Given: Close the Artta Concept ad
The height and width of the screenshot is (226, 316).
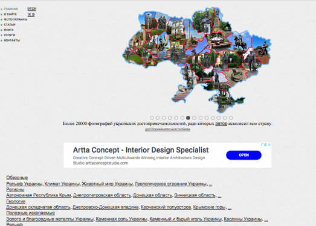Looking at the screenshot, I should tap(269, 145).
